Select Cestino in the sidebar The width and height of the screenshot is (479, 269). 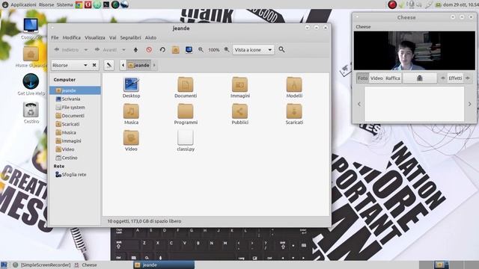[75, 158]
